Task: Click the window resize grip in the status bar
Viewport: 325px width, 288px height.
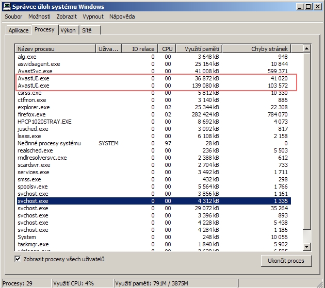Action: click(320, 284)
